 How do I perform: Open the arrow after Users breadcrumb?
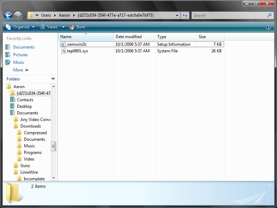click(x=55, y=15)
